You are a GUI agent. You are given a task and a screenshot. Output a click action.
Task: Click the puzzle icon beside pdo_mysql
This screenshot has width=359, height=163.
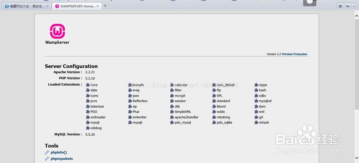click(172, 123)
